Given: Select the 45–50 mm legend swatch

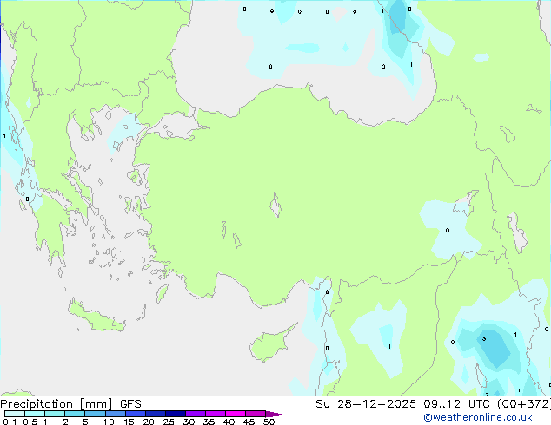Looking at the screenshot, I should point(256,414).
